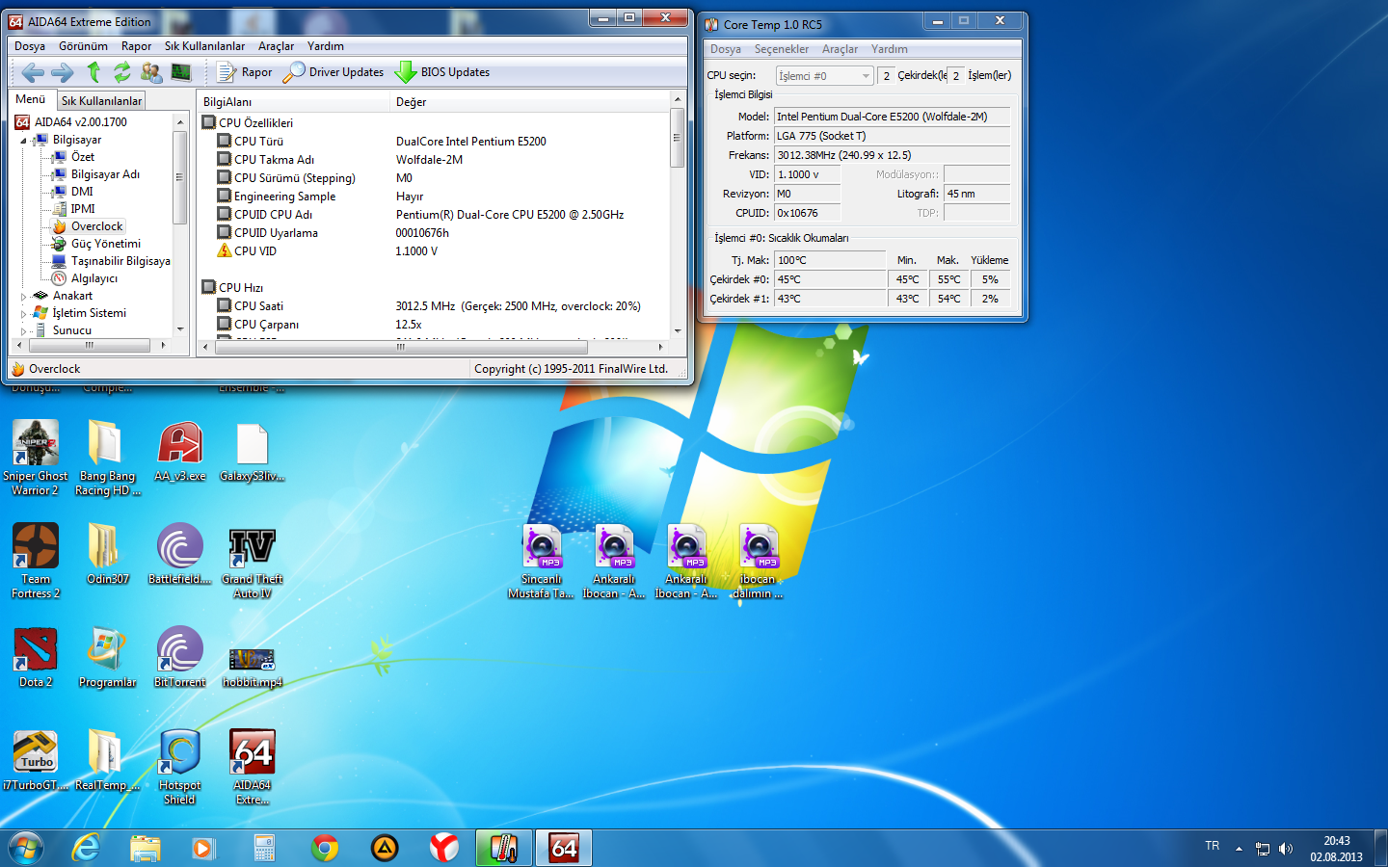Select Özet in the AIDA64 tree
1388x867 pixels.
[x=83, y=157]
